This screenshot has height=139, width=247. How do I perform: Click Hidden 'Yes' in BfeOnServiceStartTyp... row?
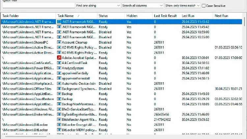point(129,109)
